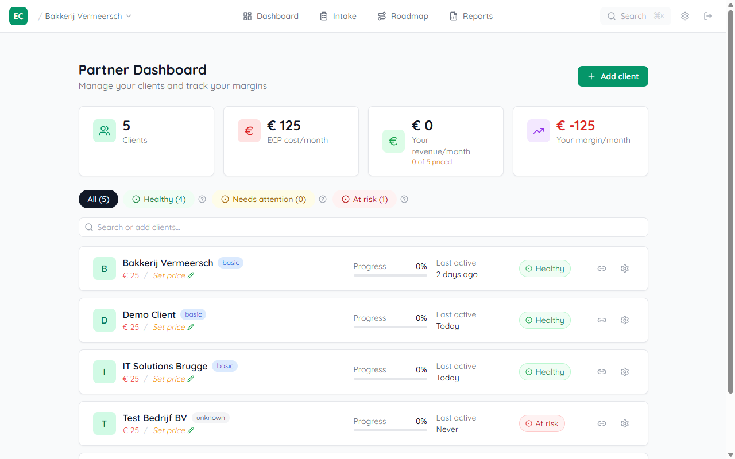Click the help icon beside the Healthy filter
The image size is (735, 459).
click(202, 199)
